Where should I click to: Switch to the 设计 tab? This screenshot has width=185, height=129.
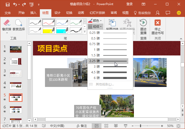57,13
